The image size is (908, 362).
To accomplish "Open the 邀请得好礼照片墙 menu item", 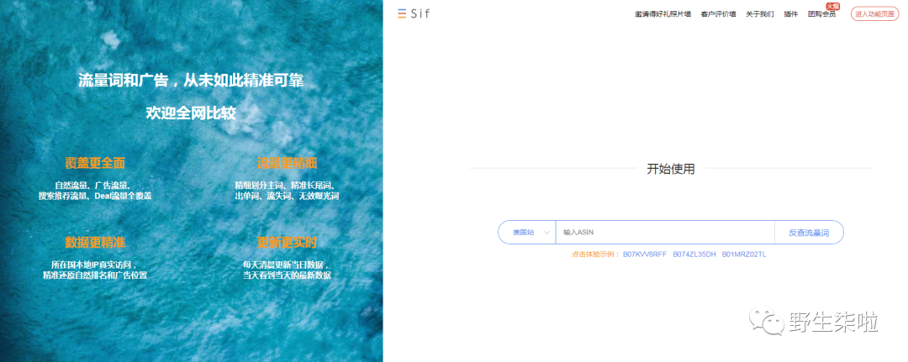I will coord(663,14).
